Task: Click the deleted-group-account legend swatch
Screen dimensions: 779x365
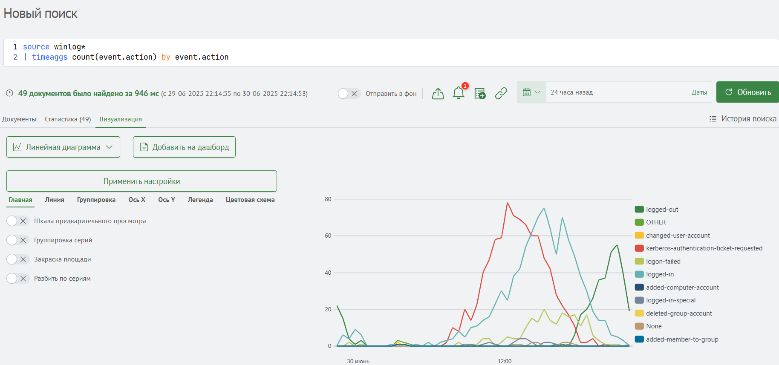Action: [639, 313]
